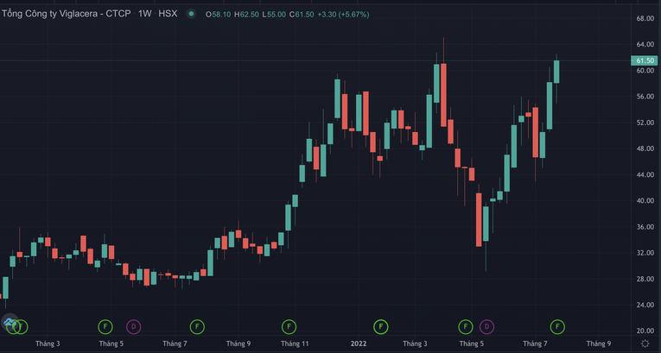Screen dimensions: 661x353
Task: Click the 61.50 current price tag
Action: [x=644, y=61]
